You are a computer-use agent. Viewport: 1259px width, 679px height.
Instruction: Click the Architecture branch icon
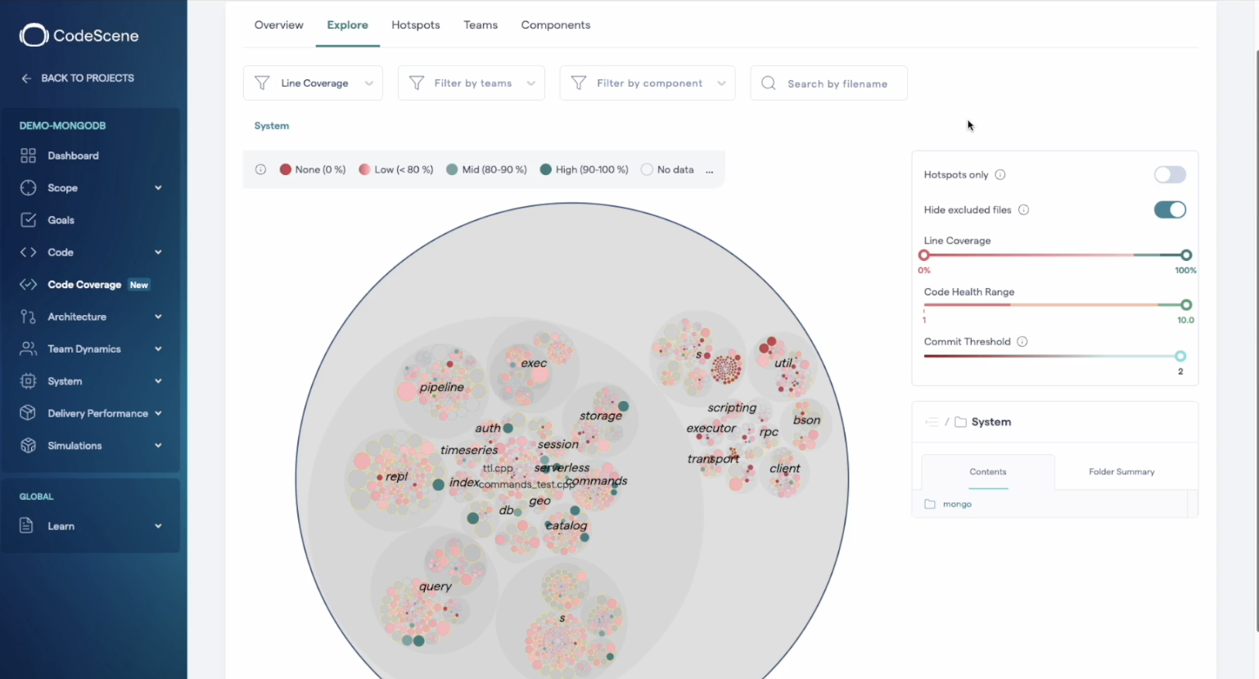point(29,317)
